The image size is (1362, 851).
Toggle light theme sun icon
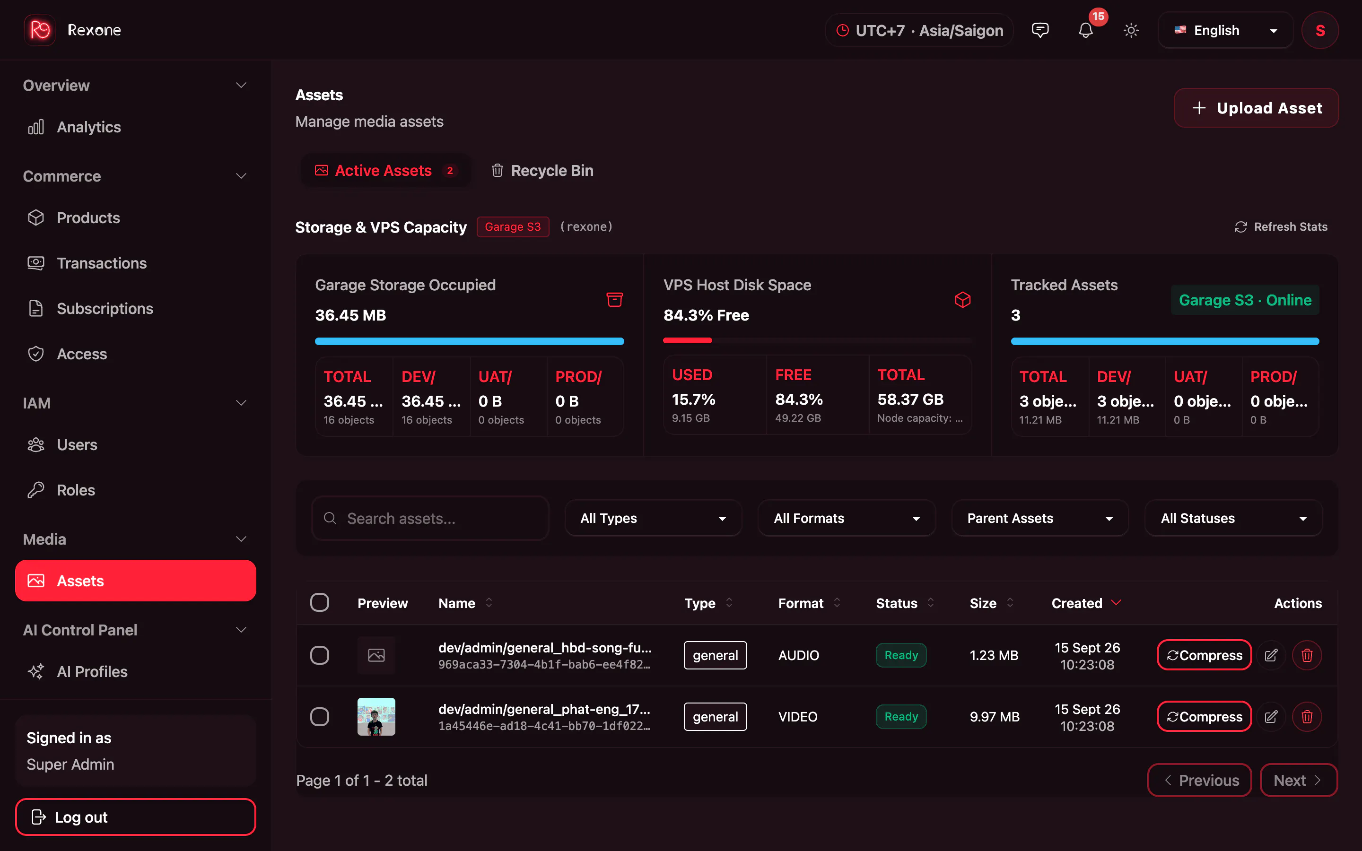point(1131,30)
